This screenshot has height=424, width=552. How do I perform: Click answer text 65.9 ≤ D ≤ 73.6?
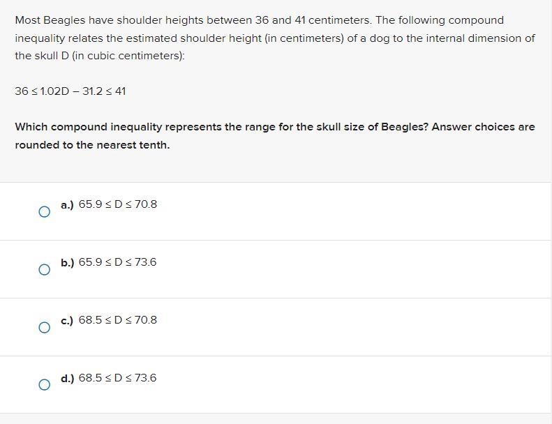[x=118, y=262]
